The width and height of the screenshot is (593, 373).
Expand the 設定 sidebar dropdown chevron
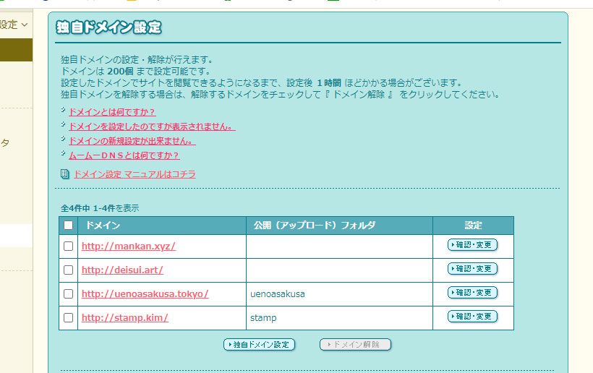25,25
